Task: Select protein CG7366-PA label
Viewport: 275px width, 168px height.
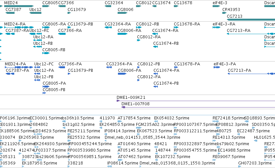Action: coord(70,64)
